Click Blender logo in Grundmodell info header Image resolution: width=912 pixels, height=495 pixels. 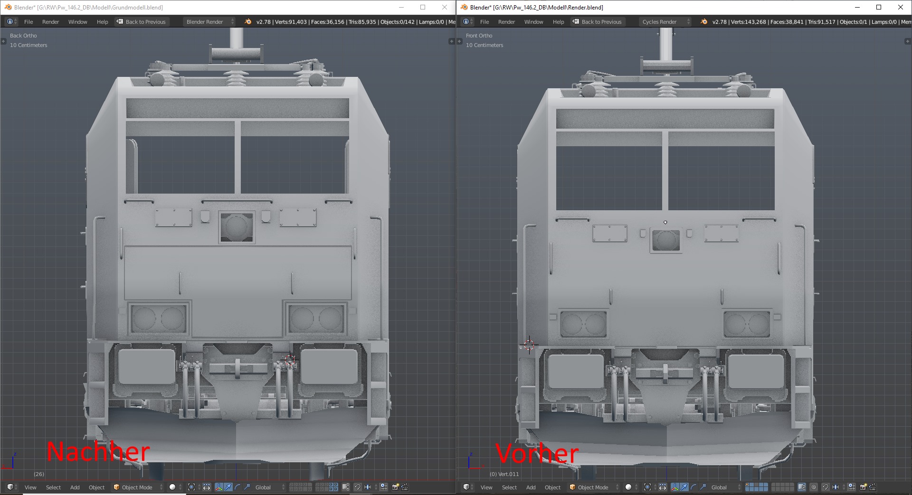(x=248, y=22)
